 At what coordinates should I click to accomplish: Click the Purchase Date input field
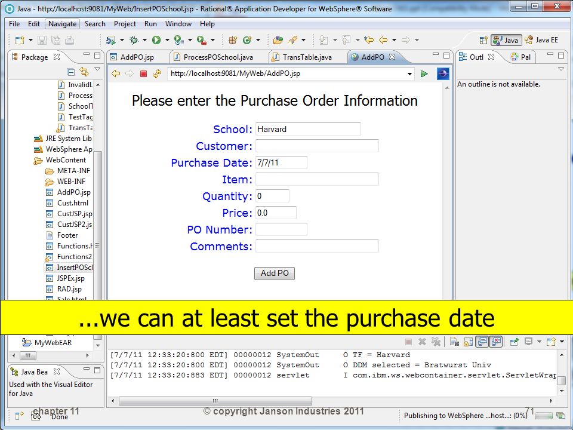click(281, 162)
